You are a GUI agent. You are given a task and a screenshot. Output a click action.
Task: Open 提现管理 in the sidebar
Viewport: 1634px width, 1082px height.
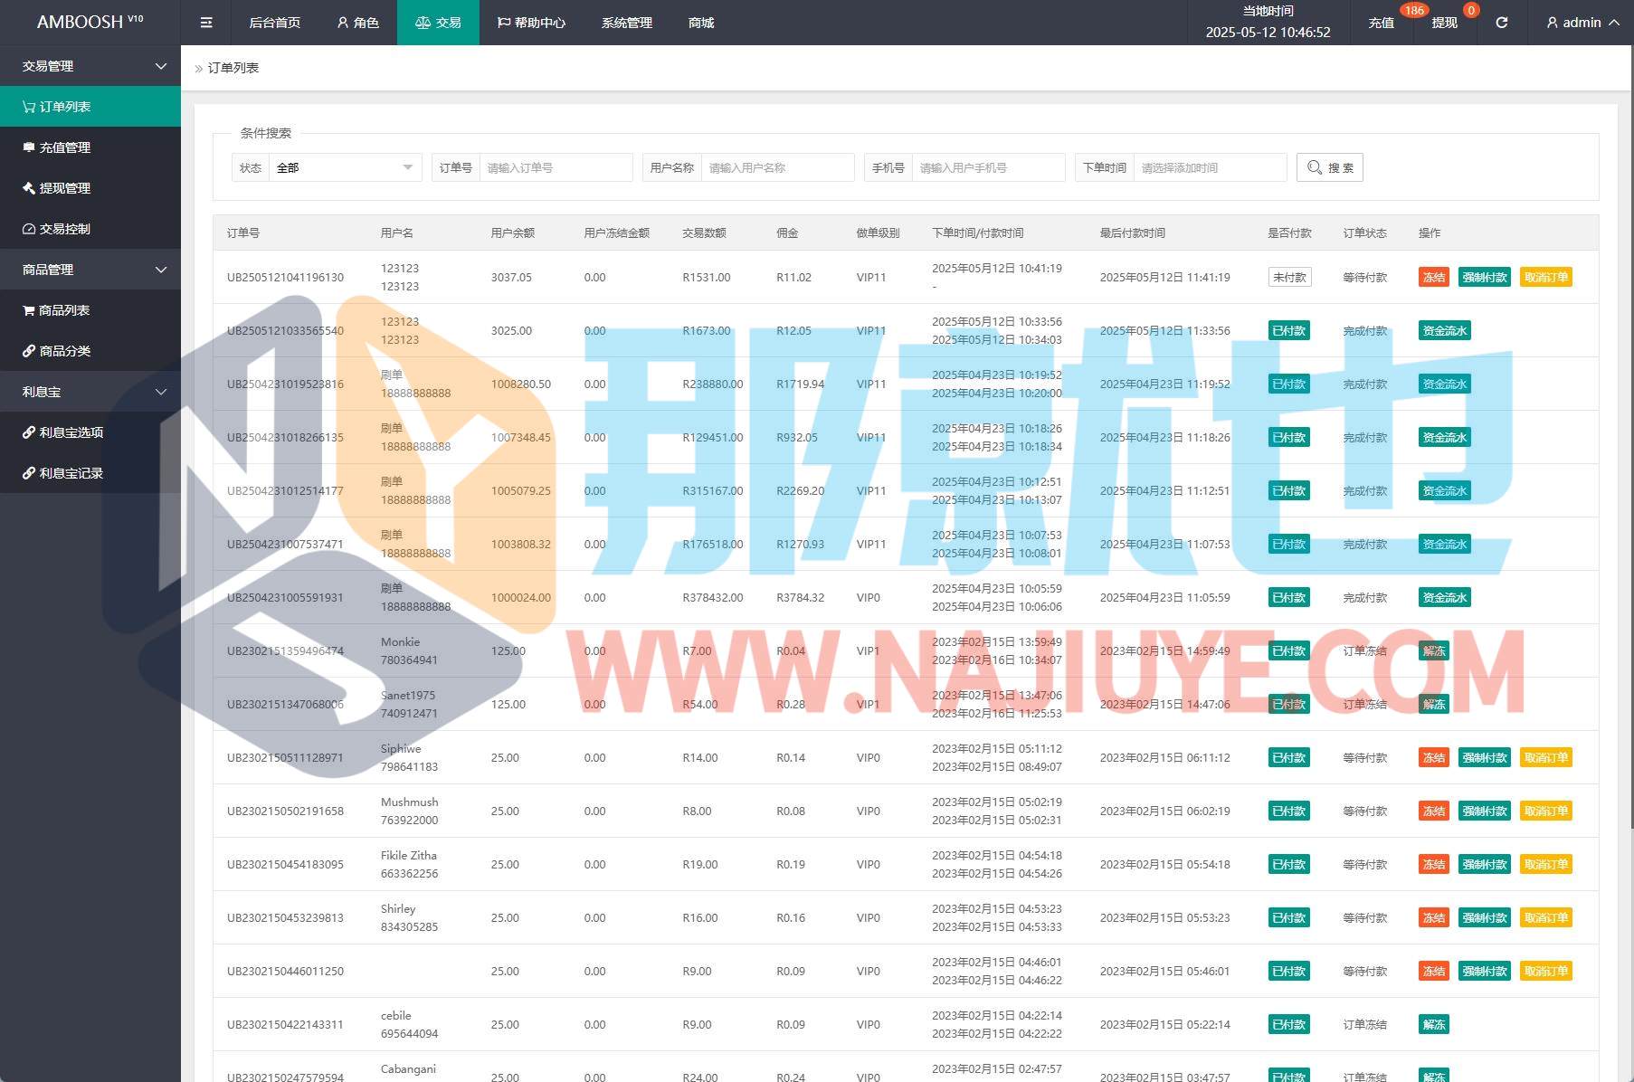point(90,188)
